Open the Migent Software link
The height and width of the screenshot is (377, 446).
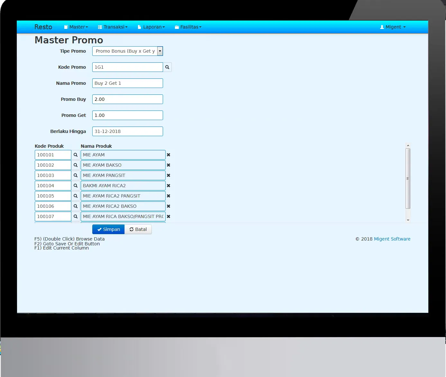(392, 239)
